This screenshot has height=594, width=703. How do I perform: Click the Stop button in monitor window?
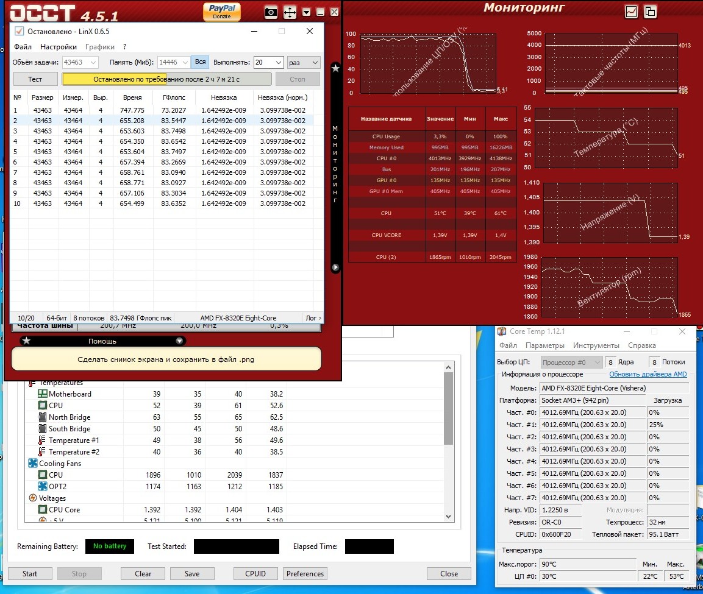pos(79,573)
